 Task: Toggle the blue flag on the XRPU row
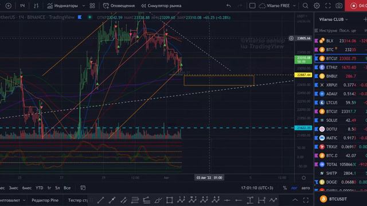pyautogui.click(x=316, y=85)
